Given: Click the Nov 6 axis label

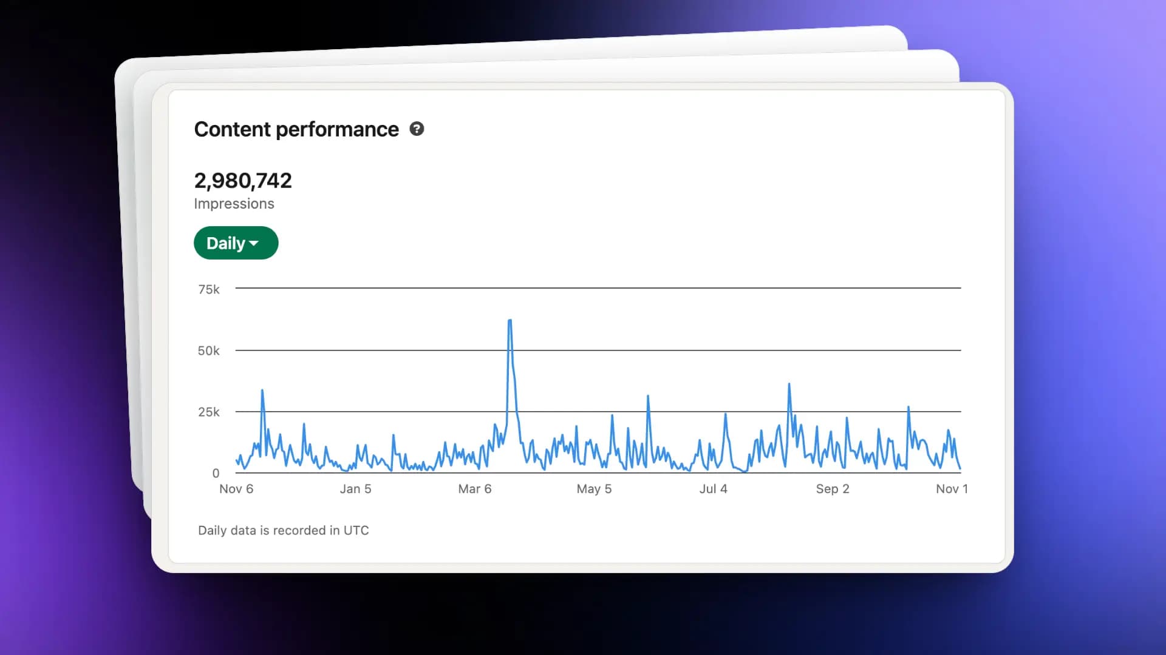Looking at the screenshot, I should coord(236,489).
